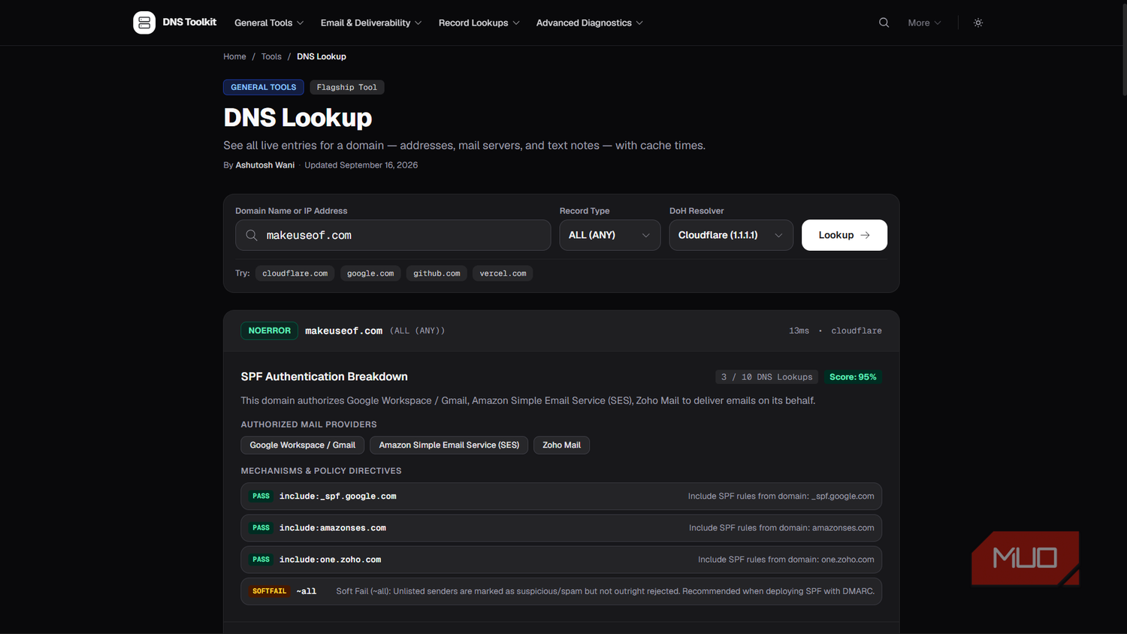Screen dimensions: 1127x634
Task: Expand the Email & Deliverability menu
Action: 371,23
